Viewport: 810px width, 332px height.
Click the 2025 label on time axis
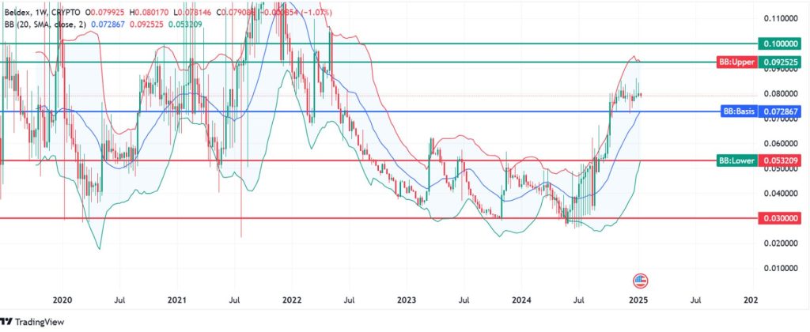[x=639, y=300]
